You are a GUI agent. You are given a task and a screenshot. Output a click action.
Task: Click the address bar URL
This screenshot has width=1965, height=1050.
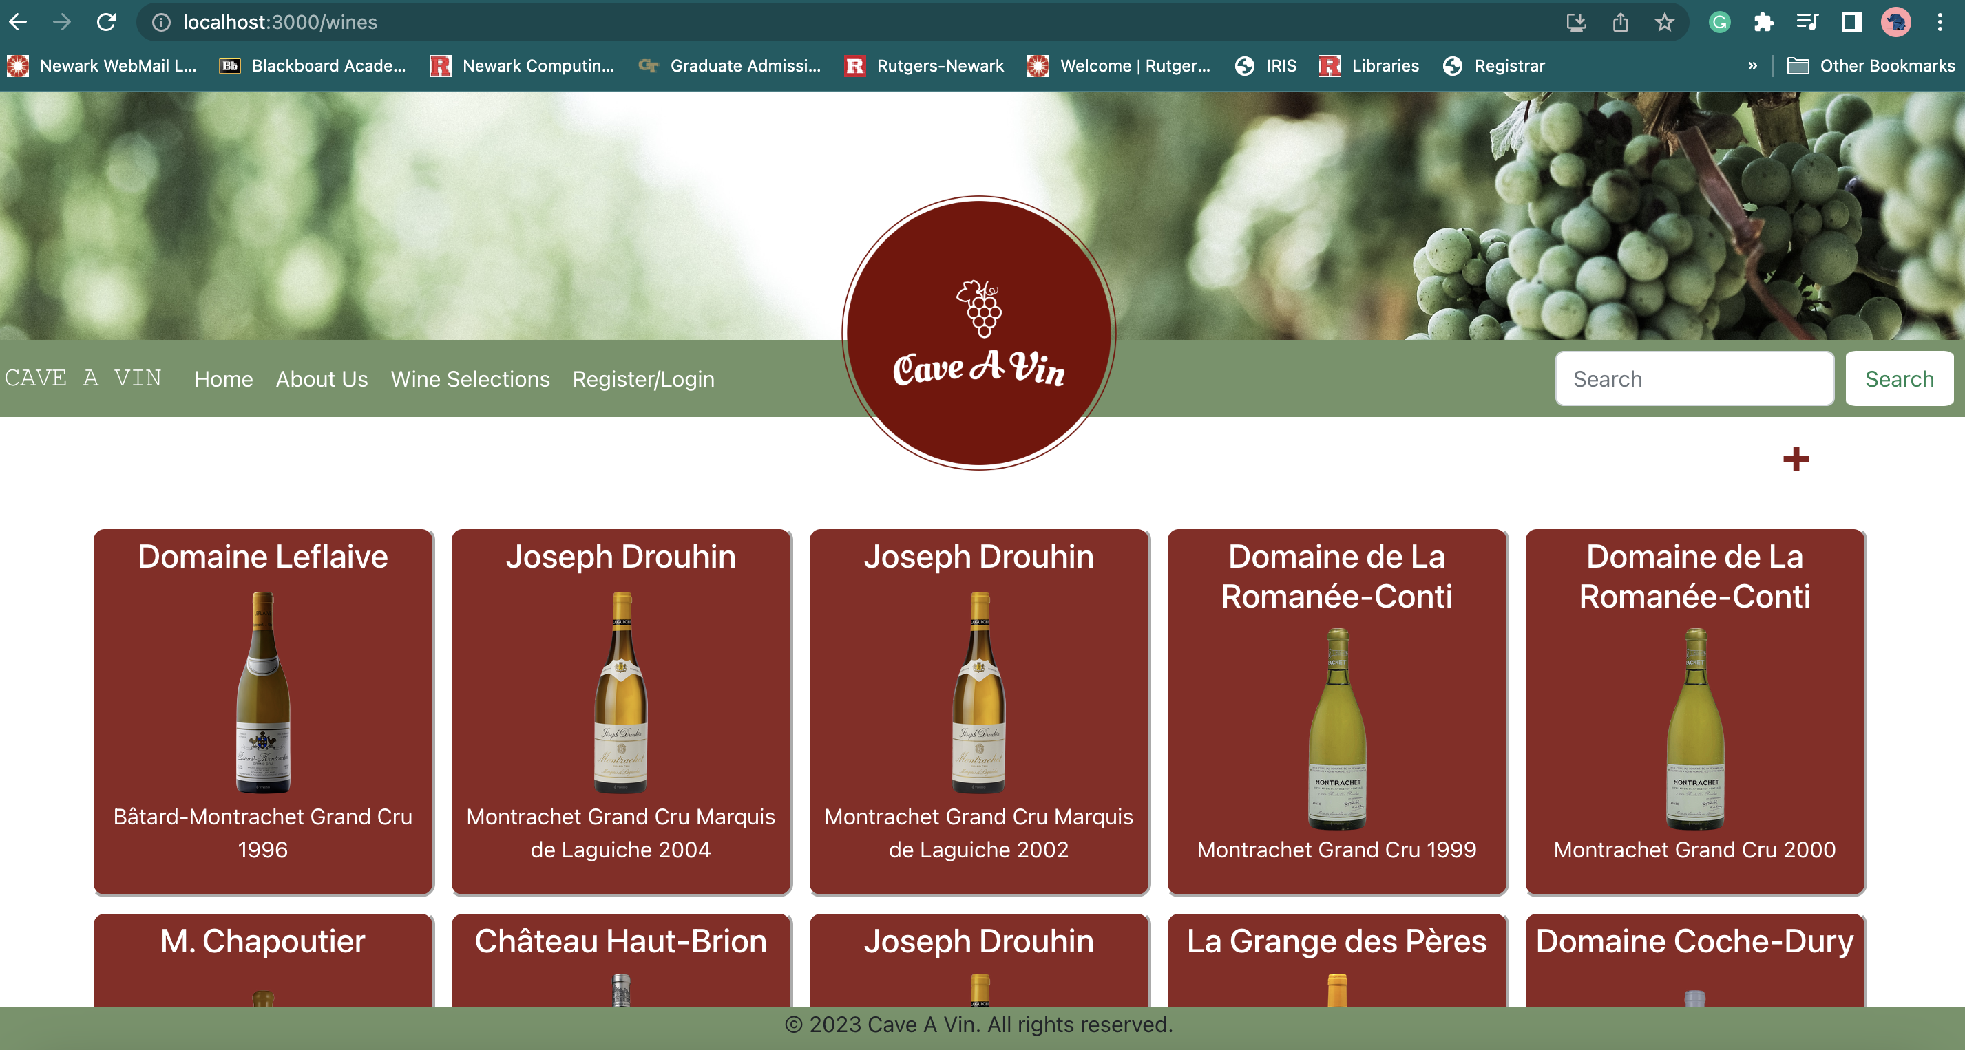click(279, 22)
